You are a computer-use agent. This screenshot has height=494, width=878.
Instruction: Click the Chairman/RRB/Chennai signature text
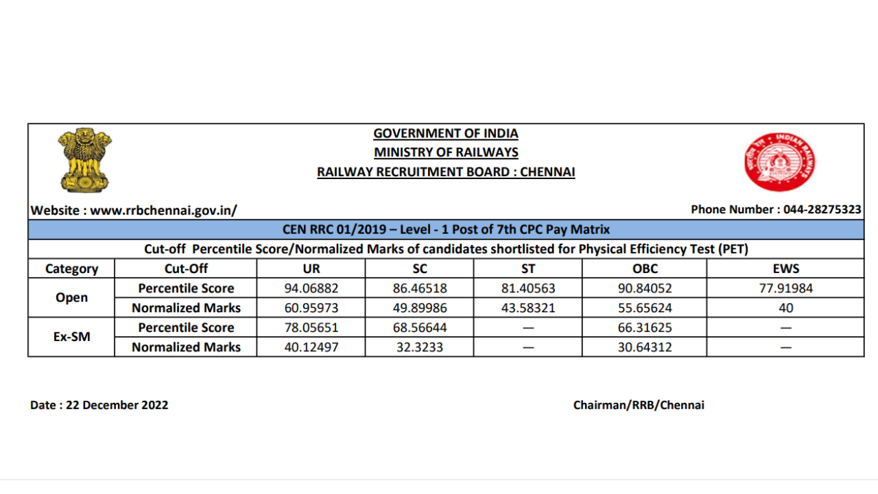639,405
